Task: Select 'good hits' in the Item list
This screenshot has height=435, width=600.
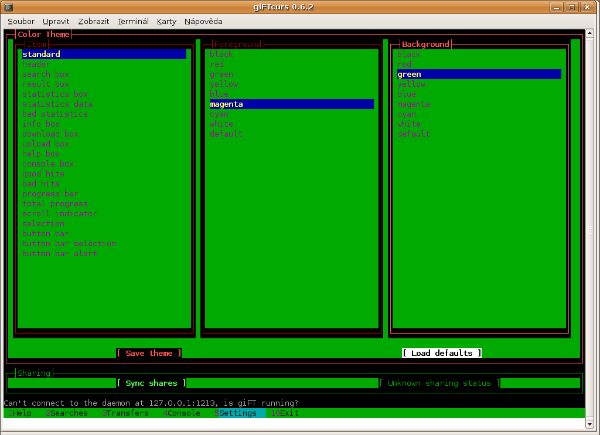Action: coord(43,174)
